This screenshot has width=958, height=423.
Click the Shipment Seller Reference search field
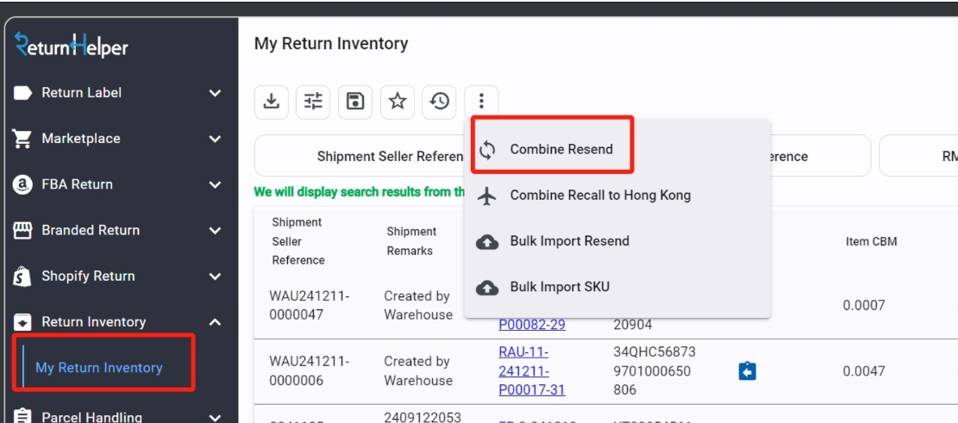362,156
